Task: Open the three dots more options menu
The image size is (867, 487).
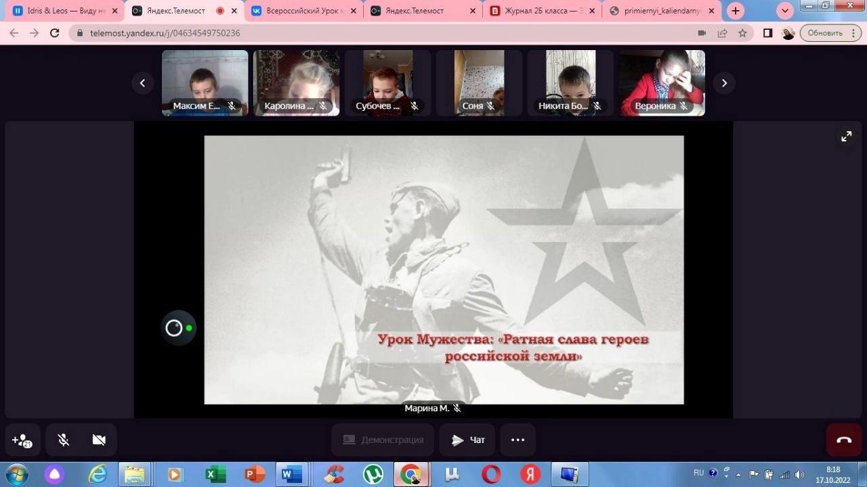Action: pyautogui.click(x=517, y=440)
